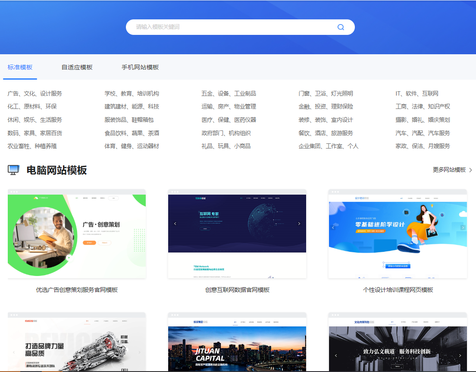
Task: Click the left arrow on the 设计培训 template preview
Action: (x=333, y=228)
